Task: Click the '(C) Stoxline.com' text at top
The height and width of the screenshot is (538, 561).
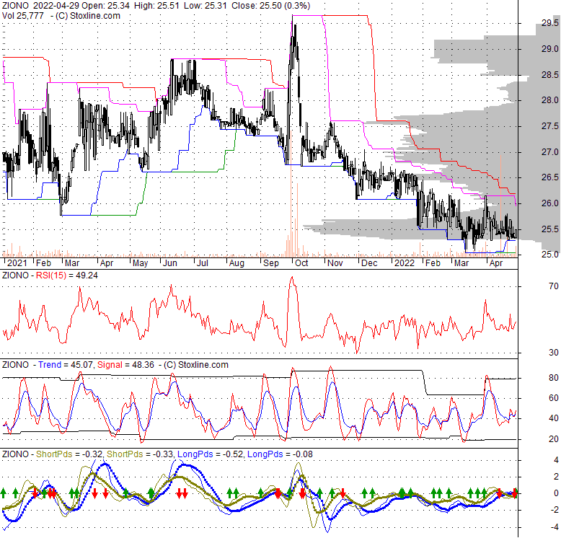Action: click(88, 16)
